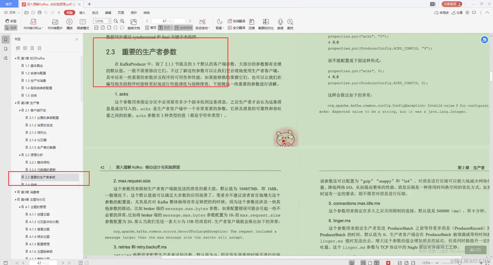Click the PDF转图片 tool
Image resolution: width=493 pixels, height=265 pixels.
(54, 24)
